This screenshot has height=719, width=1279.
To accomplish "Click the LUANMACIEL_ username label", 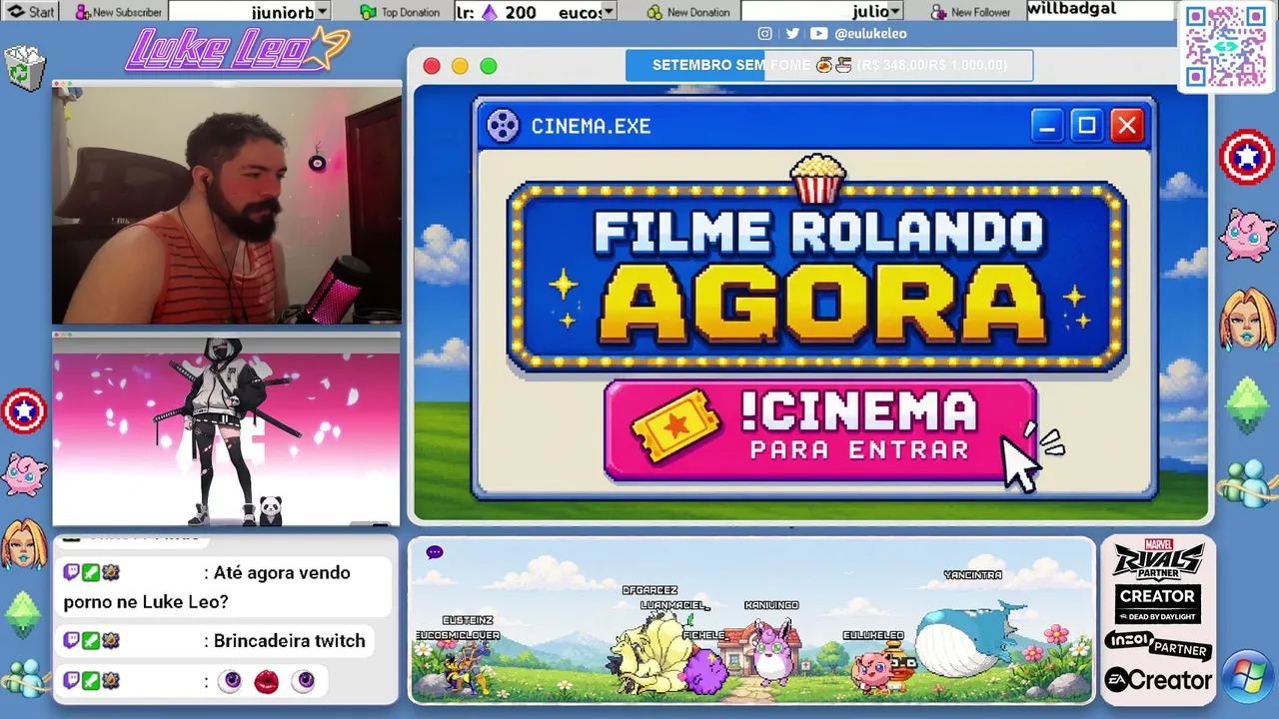I will 674,606.
